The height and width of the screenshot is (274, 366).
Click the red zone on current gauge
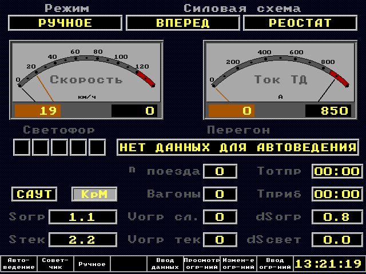(x=340, y=79)
